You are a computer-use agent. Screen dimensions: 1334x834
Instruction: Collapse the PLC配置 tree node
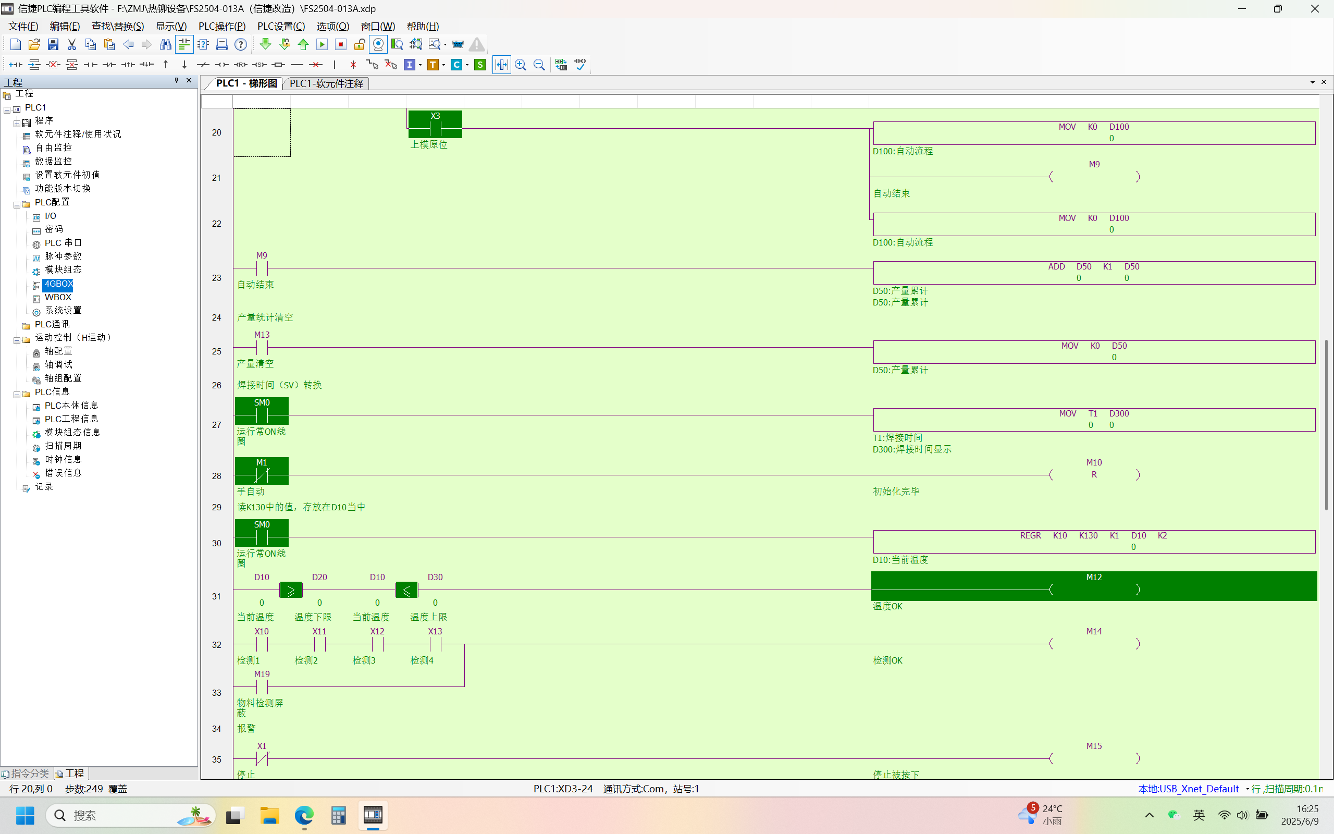17,204
